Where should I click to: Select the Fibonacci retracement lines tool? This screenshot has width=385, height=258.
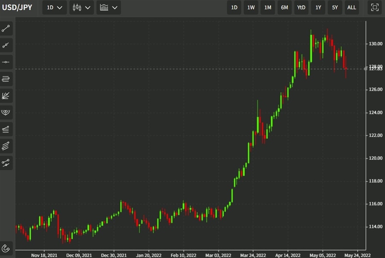[6, 79]
